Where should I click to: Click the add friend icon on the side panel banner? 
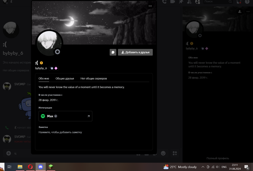240,11
